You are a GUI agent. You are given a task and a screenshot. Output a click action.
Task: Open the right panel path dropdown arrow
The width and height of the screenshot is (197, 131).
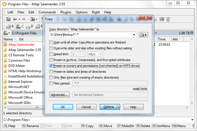click(156, 33)
